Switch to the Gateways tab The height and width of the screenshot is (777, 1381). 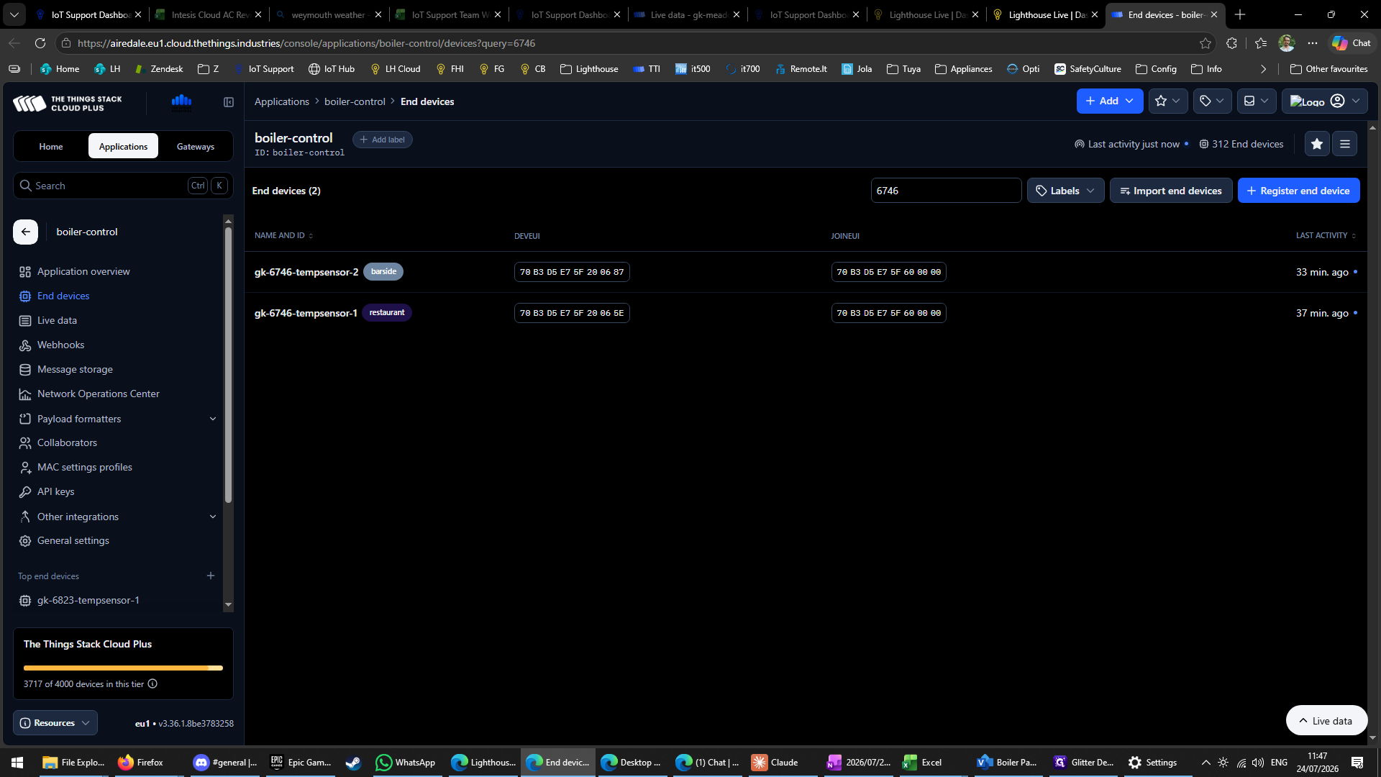pos(196,146)
